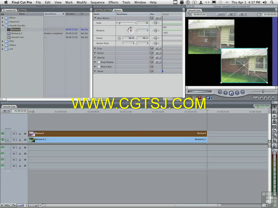Reset the Opacity parameters with red X
The width and height of the screenshot is (278, 208).
coord(152,58)
